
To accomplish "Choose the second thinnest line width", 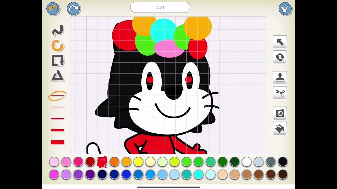I will [x=57, y=107].
